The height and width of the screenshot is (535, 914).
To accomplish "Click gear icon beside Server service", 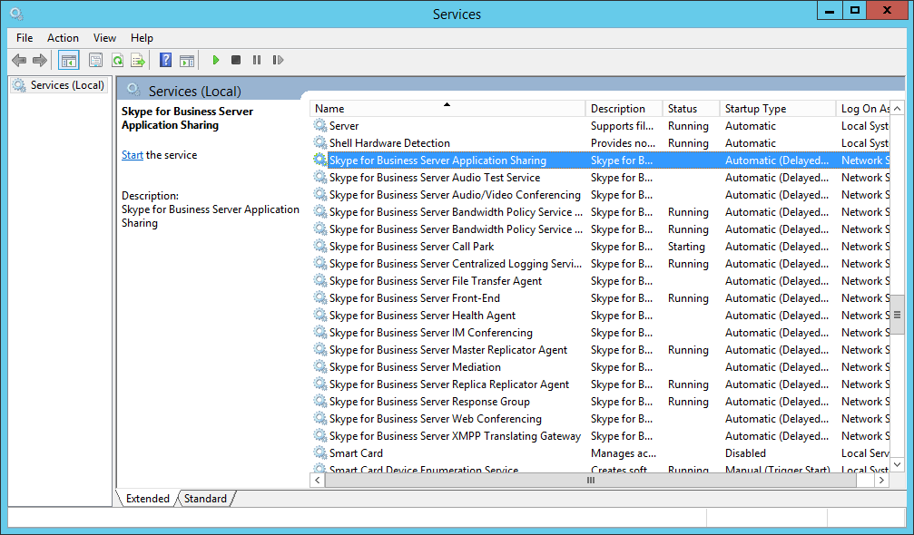I will click(x=320, y=125).
